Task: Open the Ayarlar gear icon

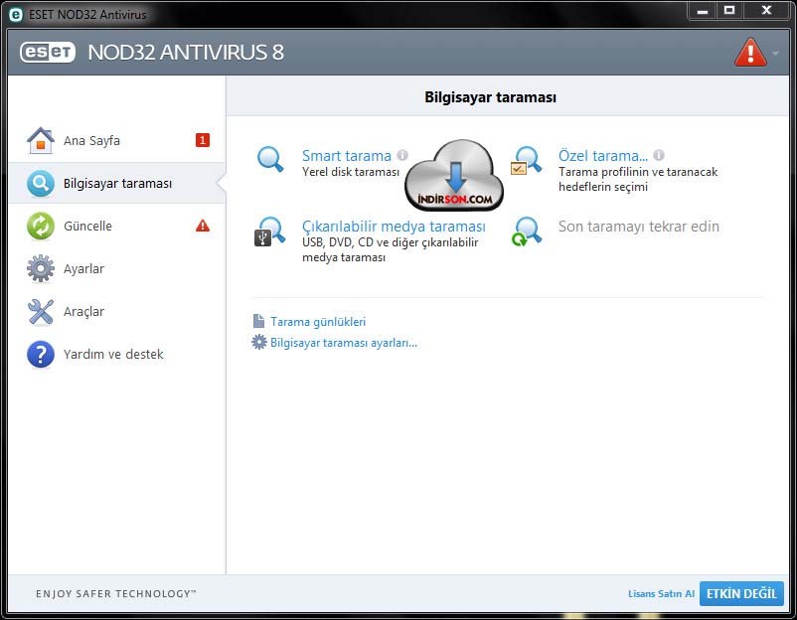Action: tap(41, 268)
